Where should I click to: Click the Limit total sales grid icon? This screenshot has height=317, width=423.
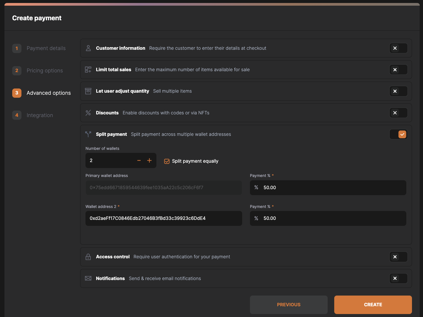pos(88,70)
